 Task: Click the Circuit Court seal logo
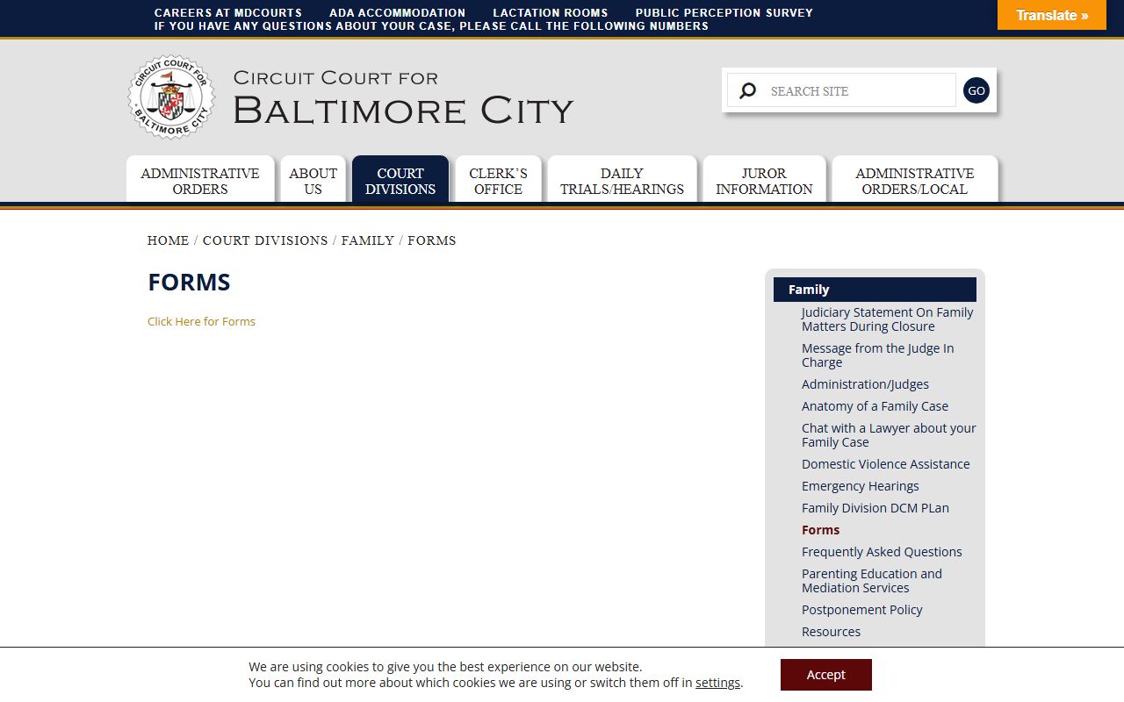pyautogui.click(x=171, y=97)
